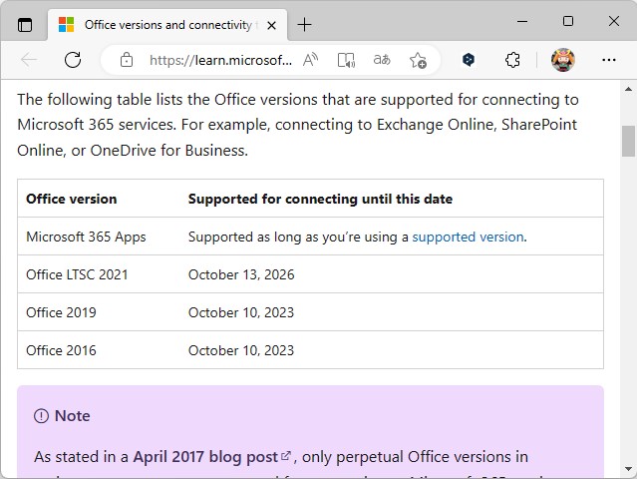Screen dimensions: 637x479
Task: Open Settings and more menu
Action: point(609,60)
